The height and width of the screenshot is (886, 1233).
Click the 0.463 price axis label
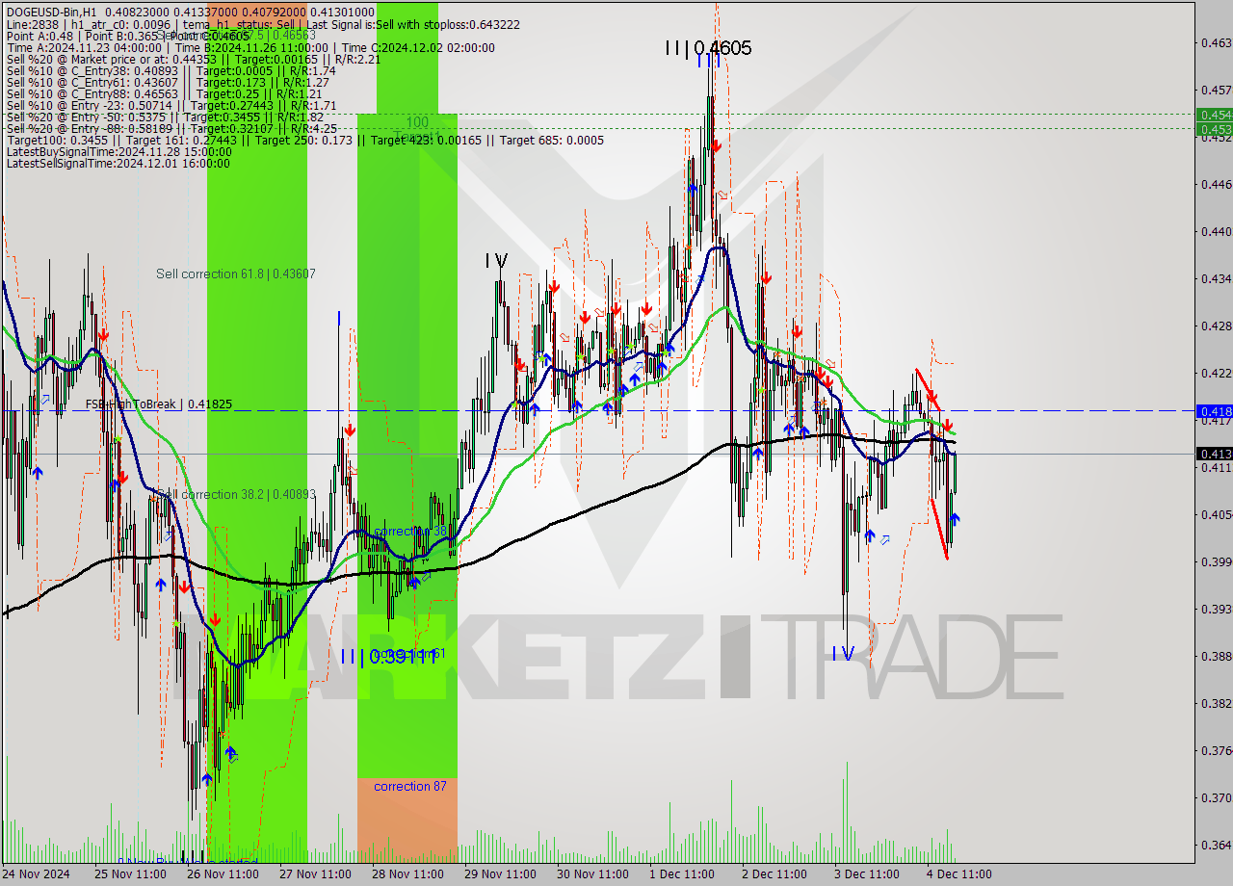(x=1216, y=42)
